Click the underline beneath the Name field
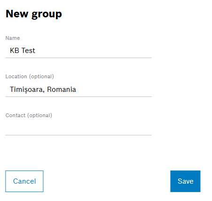Image resolution: width=212 pixels, height=201 pixels. tap(79, 58)
